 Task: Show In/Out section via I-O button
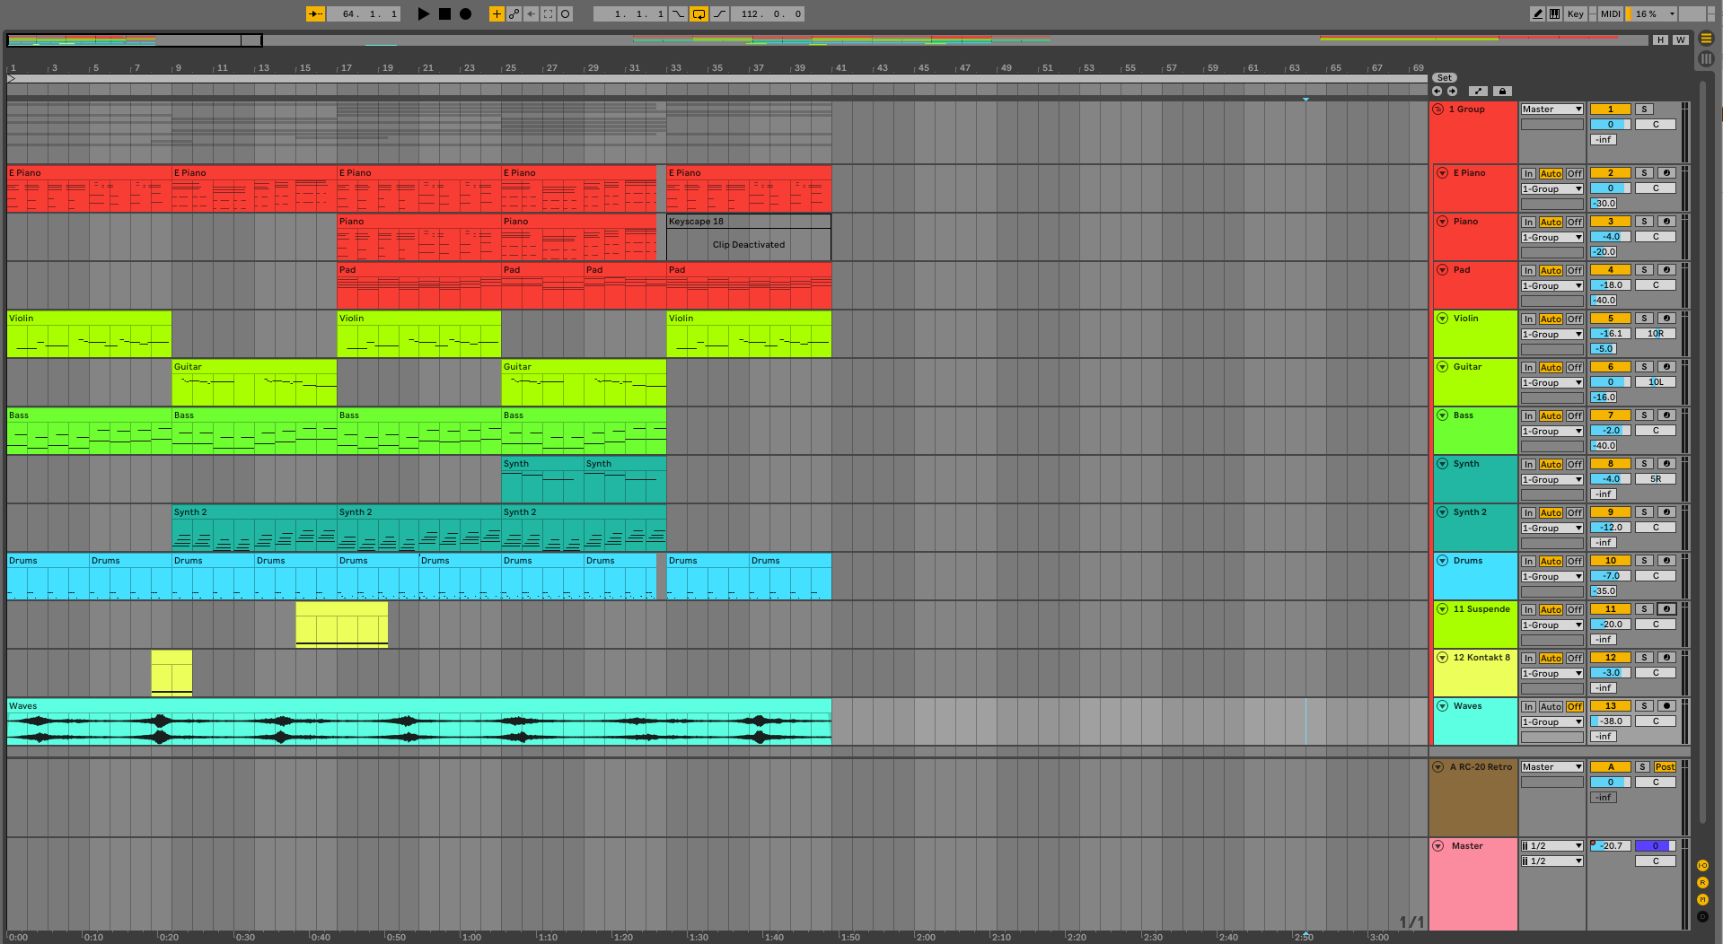(1702, 866)
